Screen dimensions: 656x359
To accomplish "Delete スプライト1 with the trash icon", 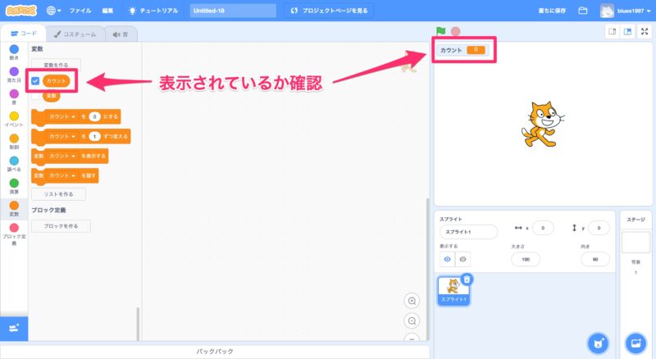I will click(x=466, y=279).
